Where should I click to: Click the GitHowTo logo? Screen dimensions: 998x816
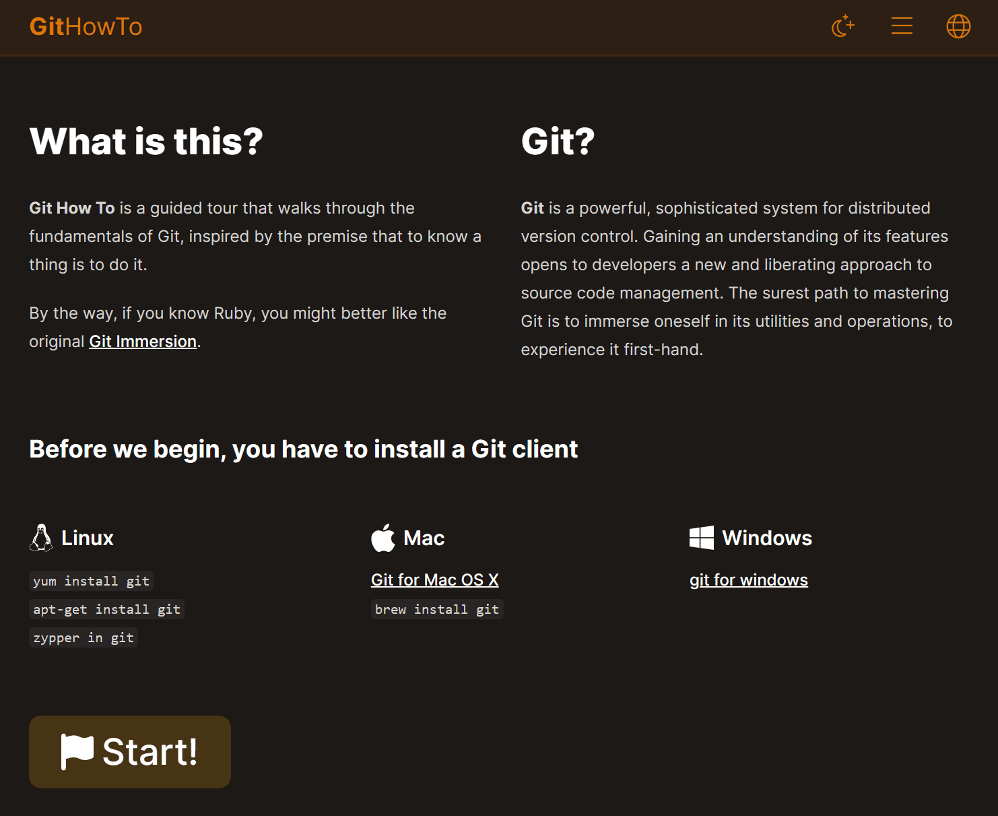tap(86, 26)
